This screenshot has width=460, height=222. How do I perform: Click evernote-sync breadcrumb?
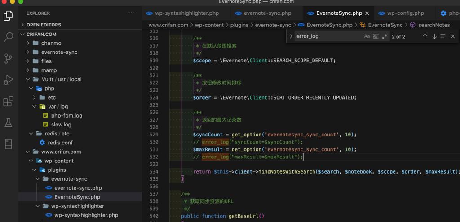pos(273,25)
